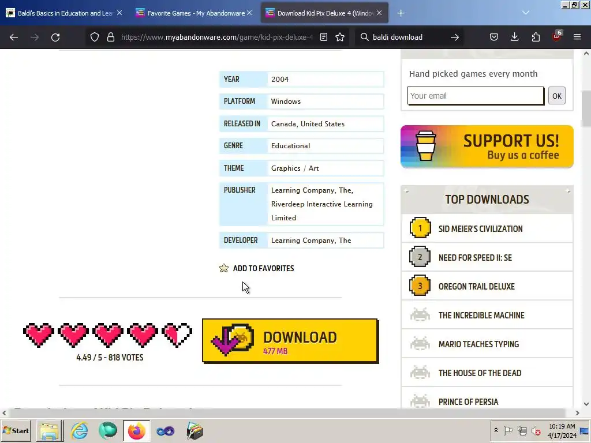Open the Educational genre link

click(291, 146)
